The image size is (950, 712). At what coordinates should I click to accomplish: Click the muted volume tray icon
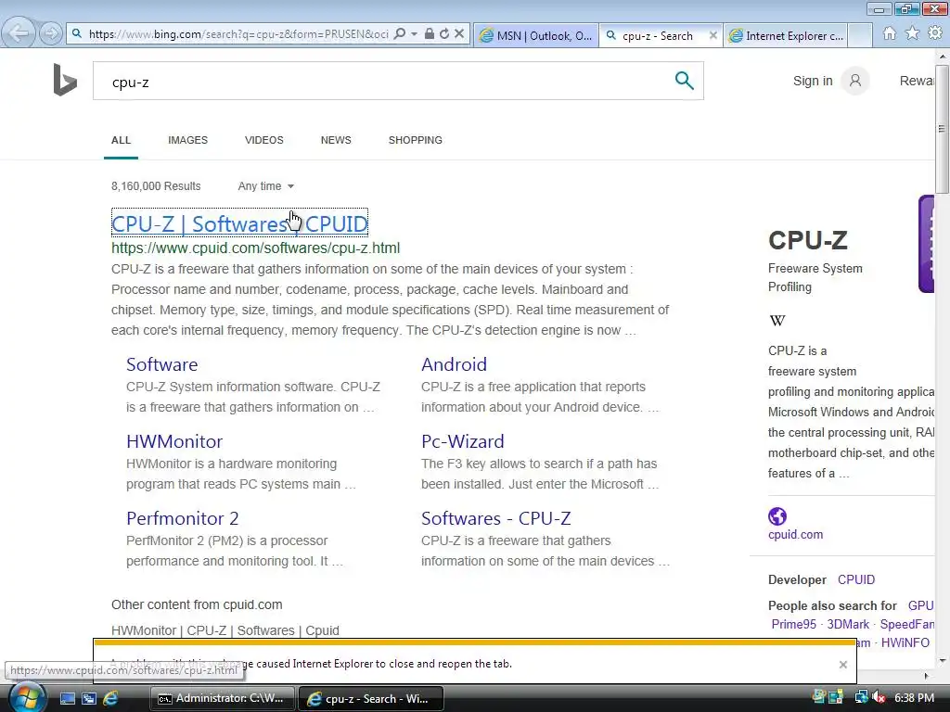point(879,697)
